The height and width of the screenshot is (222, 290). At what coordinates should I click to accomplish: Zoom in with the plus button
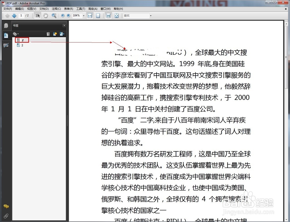[68, 16]
